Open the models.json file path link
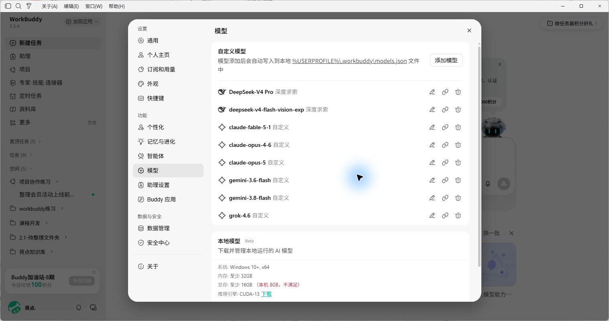609x321 pixels. [349, 61]
